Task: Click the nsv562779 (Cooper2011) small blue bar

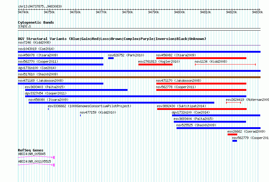Action: 235,141
